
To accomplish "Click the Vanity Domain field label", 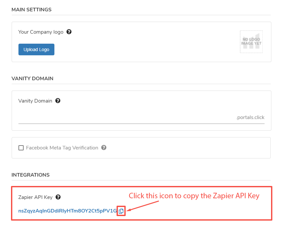I will (x=35, y=101).
